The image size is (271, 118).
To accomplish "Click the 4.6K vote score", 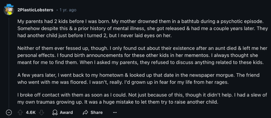I will click(x=31, y=112).
